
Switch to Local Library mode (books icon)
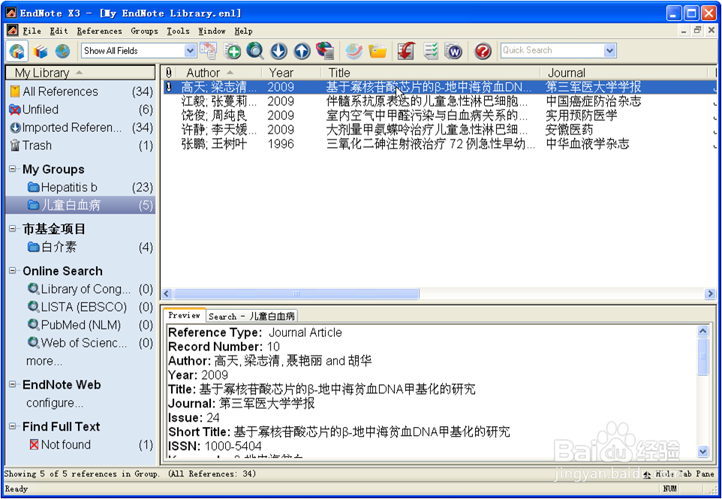tap(40, 50)
